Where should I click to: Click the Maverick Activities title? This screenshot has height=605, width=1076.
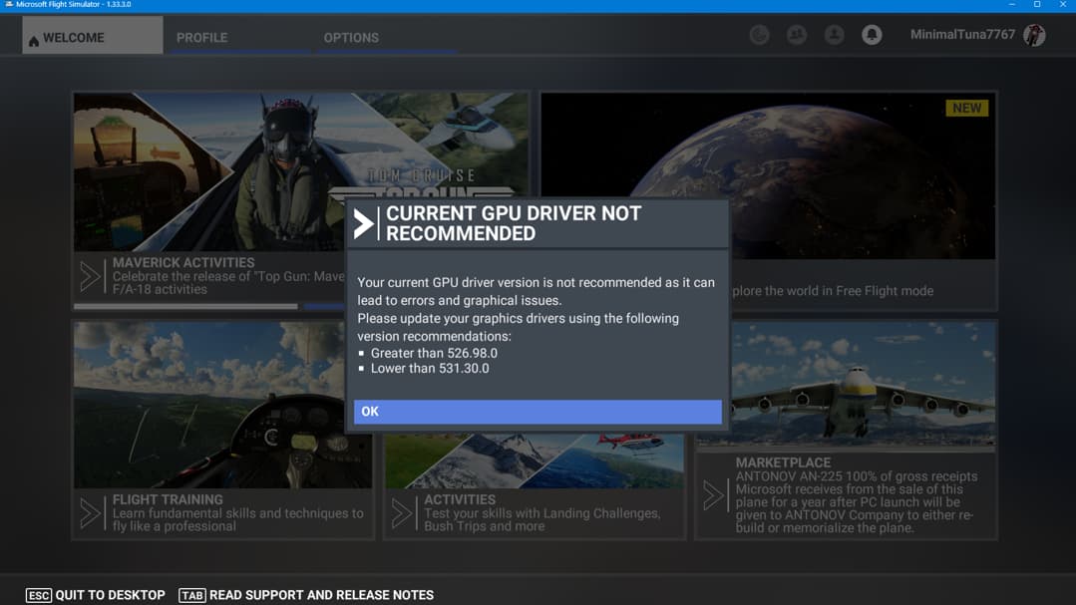(x=183, y=263)
